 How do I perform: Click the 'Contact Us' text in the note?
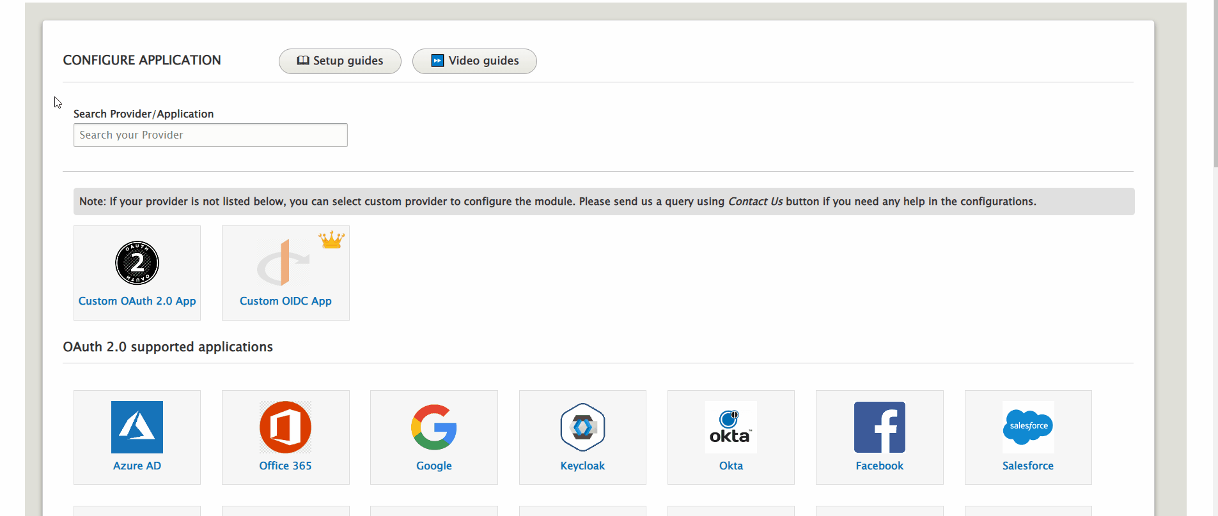pyautogui.click(x=755, y=201)
